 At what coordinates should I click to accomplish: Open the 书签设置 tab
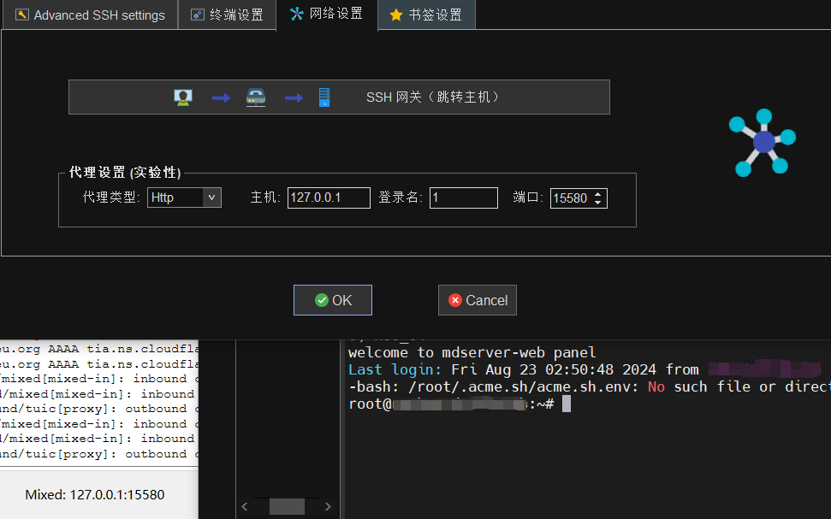tap(426, 15)
